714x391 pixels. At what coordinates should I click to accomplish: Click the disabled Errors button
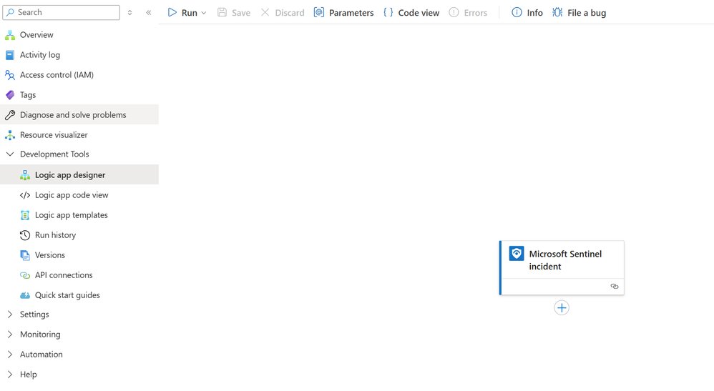coord(468,13)
